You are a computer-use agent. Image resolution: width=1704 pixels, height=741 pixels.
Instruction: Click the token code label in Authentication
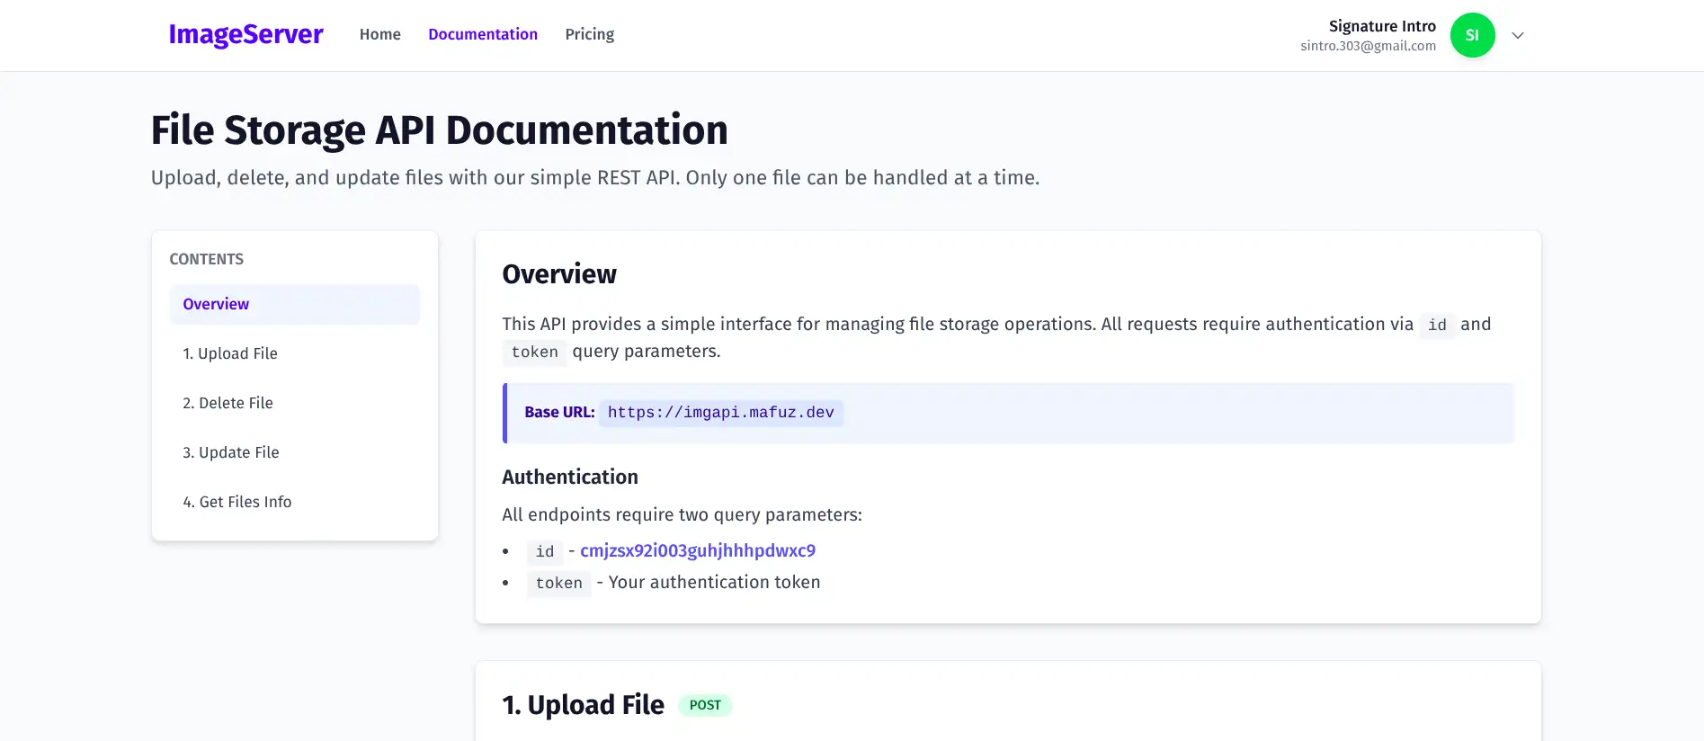click(x=558, y=583)
